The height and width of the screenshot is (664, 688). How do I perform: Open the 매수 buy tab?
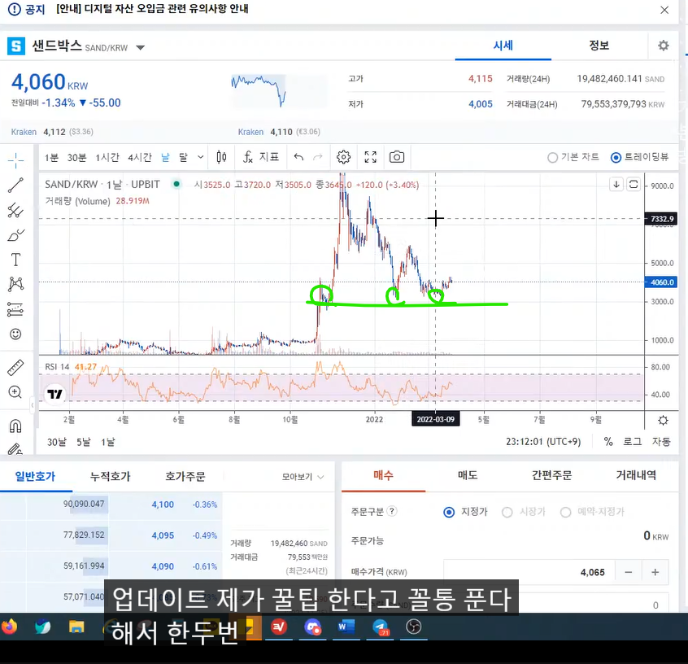coord(384,475)
